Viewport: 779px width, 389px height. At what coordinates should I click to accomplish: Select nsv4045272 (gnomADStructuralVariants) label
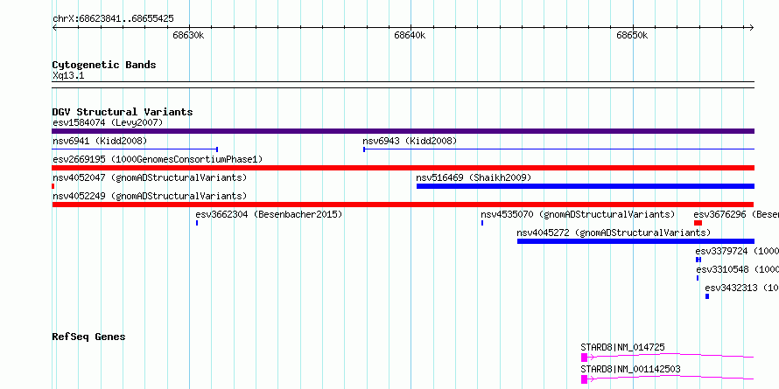(x=614, y=233)
